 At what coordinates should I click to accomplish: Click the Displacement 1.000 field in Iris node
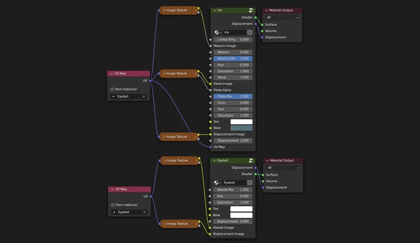pos(233,141)
